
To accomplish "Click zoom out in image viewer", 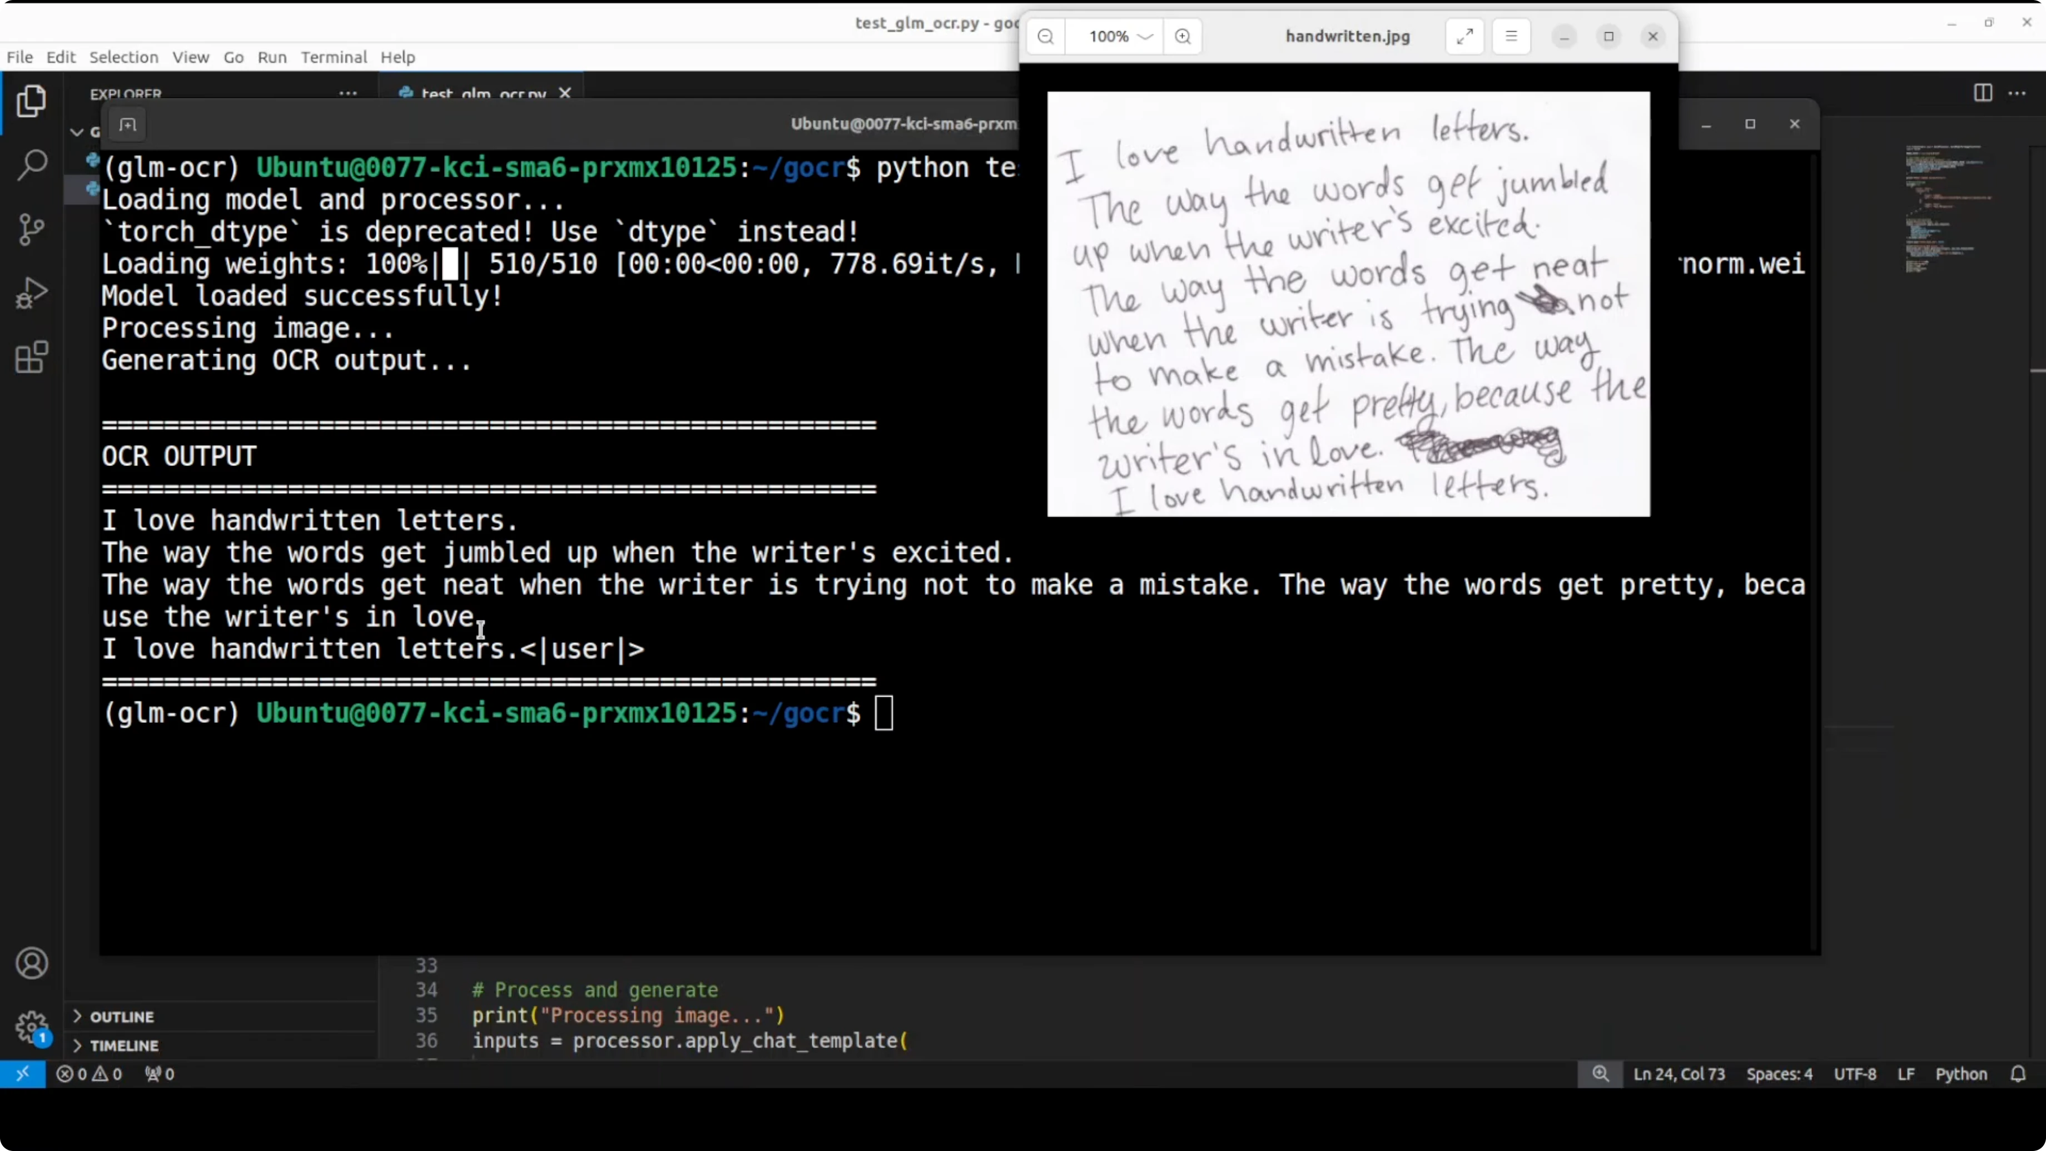I will 1046,37.
